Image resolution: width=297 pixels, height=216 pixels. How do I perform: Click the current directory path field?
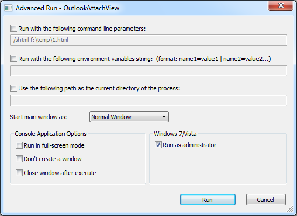coord(149,101)
